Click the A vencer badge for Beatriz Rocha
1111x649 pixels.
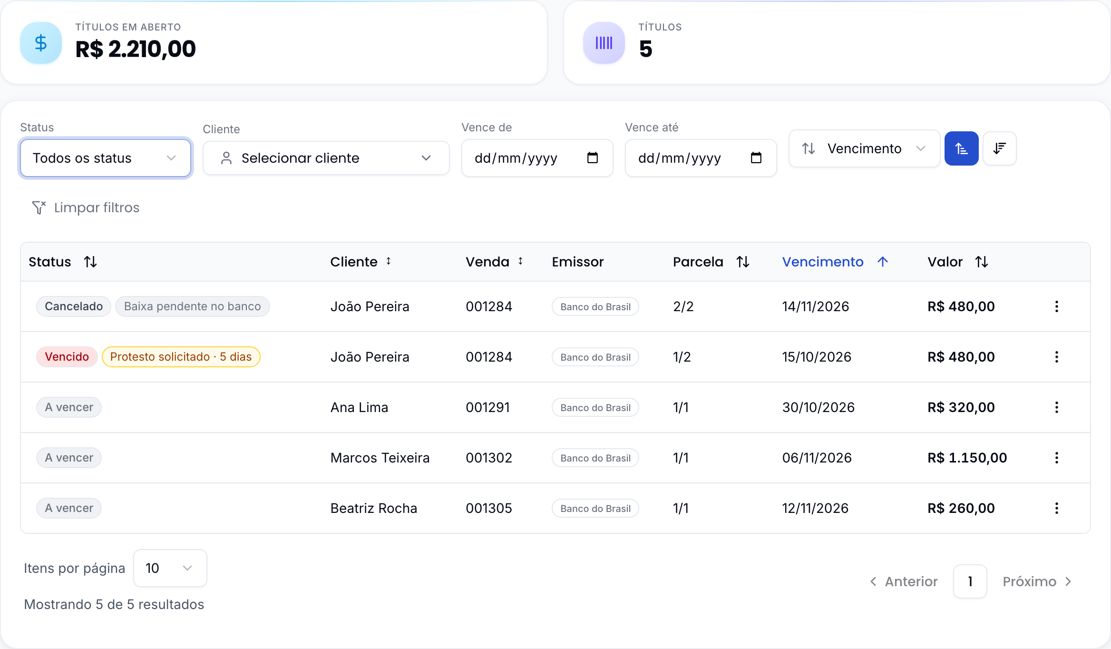point(69,508)
